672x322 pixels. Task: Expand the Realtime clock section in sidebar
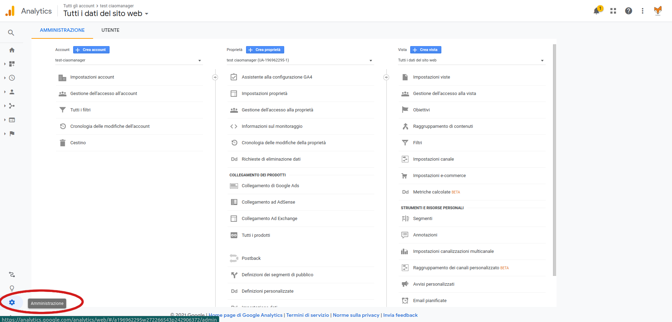click(12, 78)
